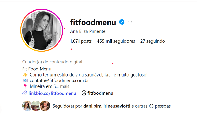Open dani.pim's profile from followed-by line

point(92,106)
